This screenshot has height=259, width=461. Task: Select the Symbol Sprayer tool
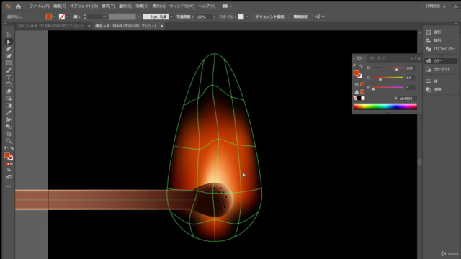(x=9, y=120)
